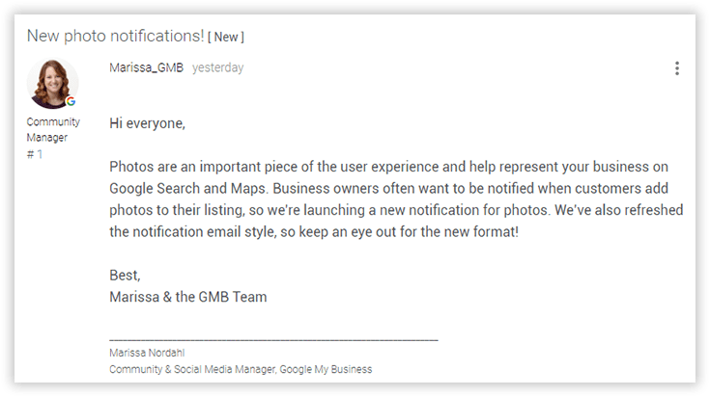Click the signature divider line
This screenshot has height=397, width=710.
point(273,339)
